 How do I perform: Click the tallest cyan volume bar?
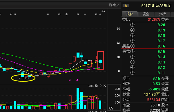click(78, 98)
